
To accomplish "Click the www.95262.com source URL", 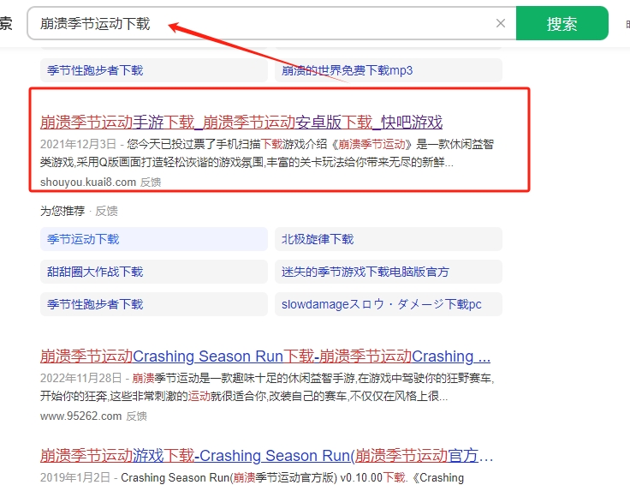I will [x=80, y=416].
